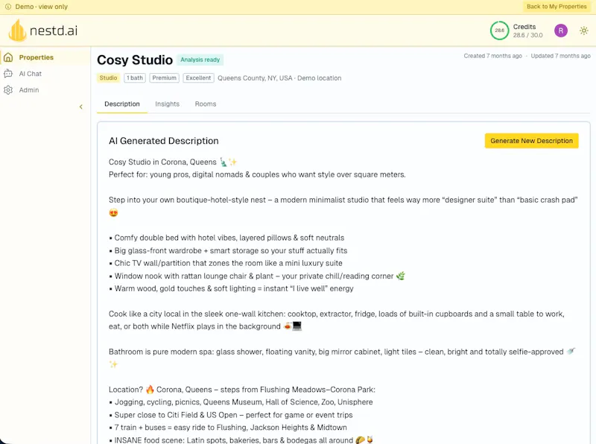Click AI Generated Description heading
This screenshot has height=444, width=596.
coord(164,141)
